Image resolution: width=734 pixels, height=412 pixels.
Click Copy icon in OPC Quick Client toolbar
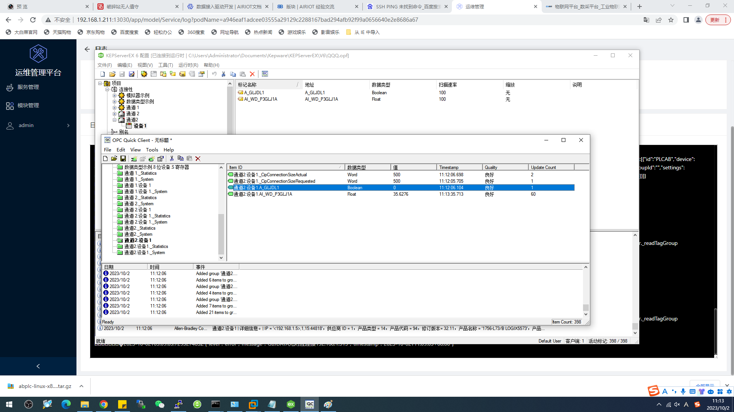(180, 159)
